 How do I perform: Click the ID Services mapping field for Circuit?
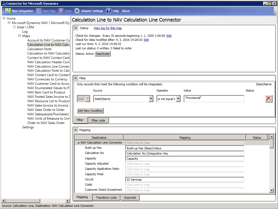tap(185, 180)
